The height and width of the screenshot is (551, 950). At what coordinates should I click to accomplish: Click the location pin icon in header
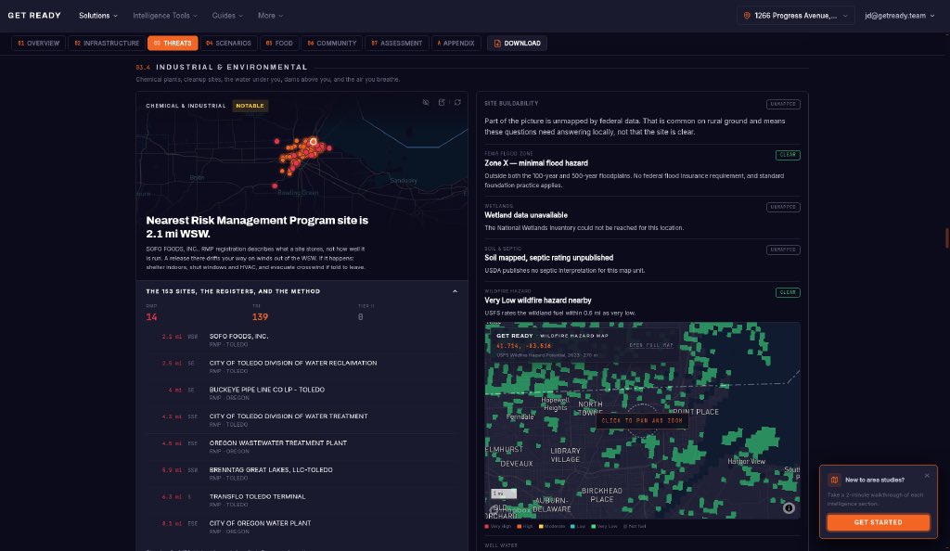(747, 16)
